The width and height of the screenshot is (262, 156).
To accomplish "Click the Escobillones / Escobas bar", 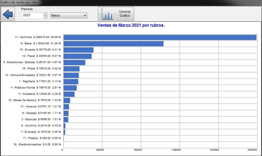I will [74, 62].
